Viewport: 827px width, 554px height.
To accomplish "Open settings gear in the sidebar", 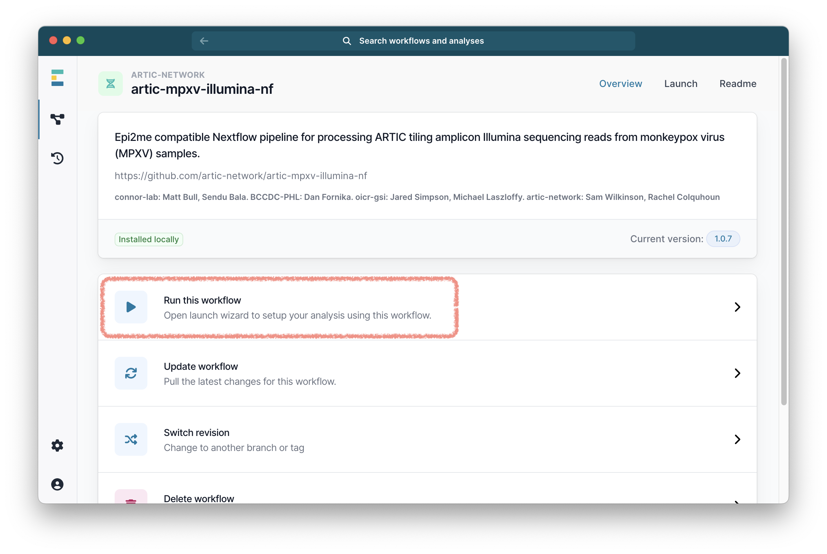I will point(57,446).
